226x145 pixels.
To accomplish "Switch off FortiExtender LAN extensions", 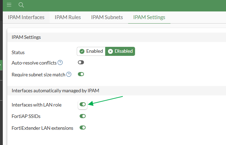I will [83, 128].
